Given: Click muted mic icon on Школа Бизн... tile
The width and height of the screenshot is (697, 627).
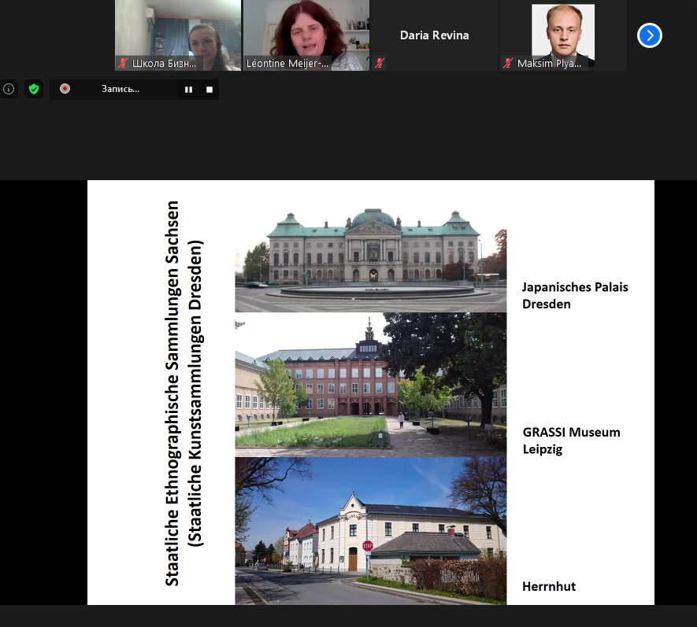Looking at the screenshot, I should [x=123, y=64].
